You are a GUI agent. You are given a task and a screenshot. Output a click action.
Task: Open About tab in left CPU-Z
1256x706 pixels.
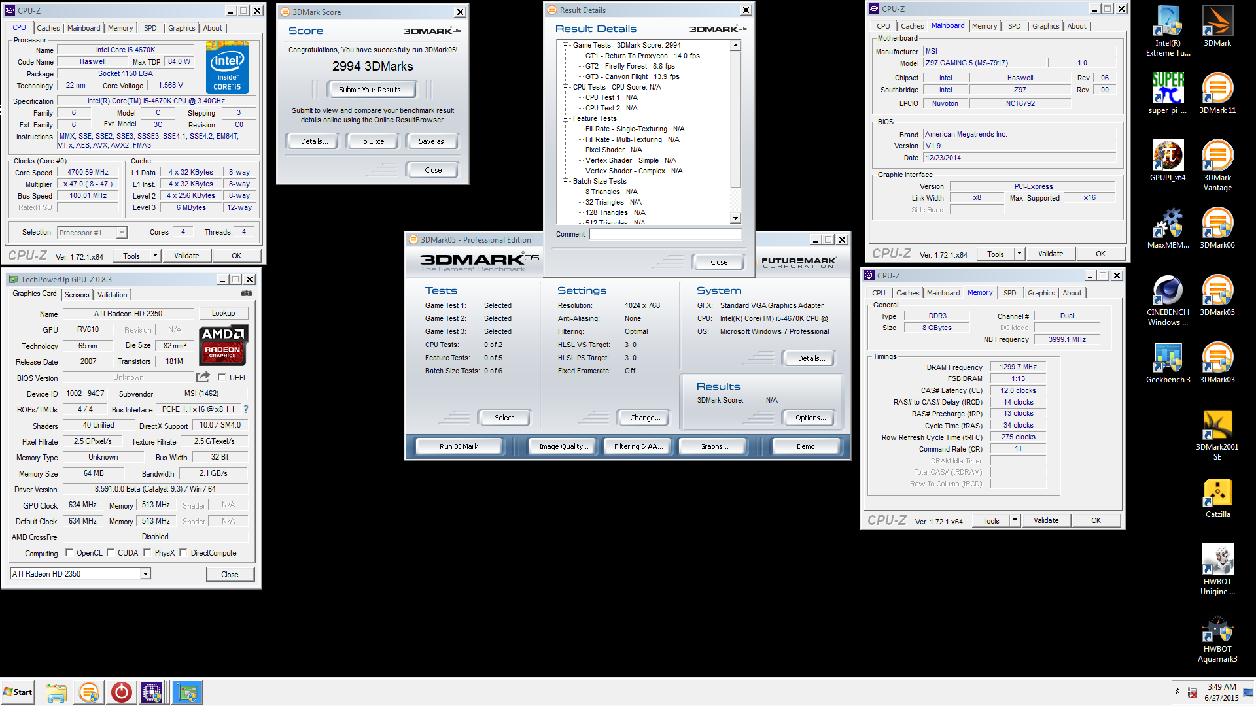[213, 28]
